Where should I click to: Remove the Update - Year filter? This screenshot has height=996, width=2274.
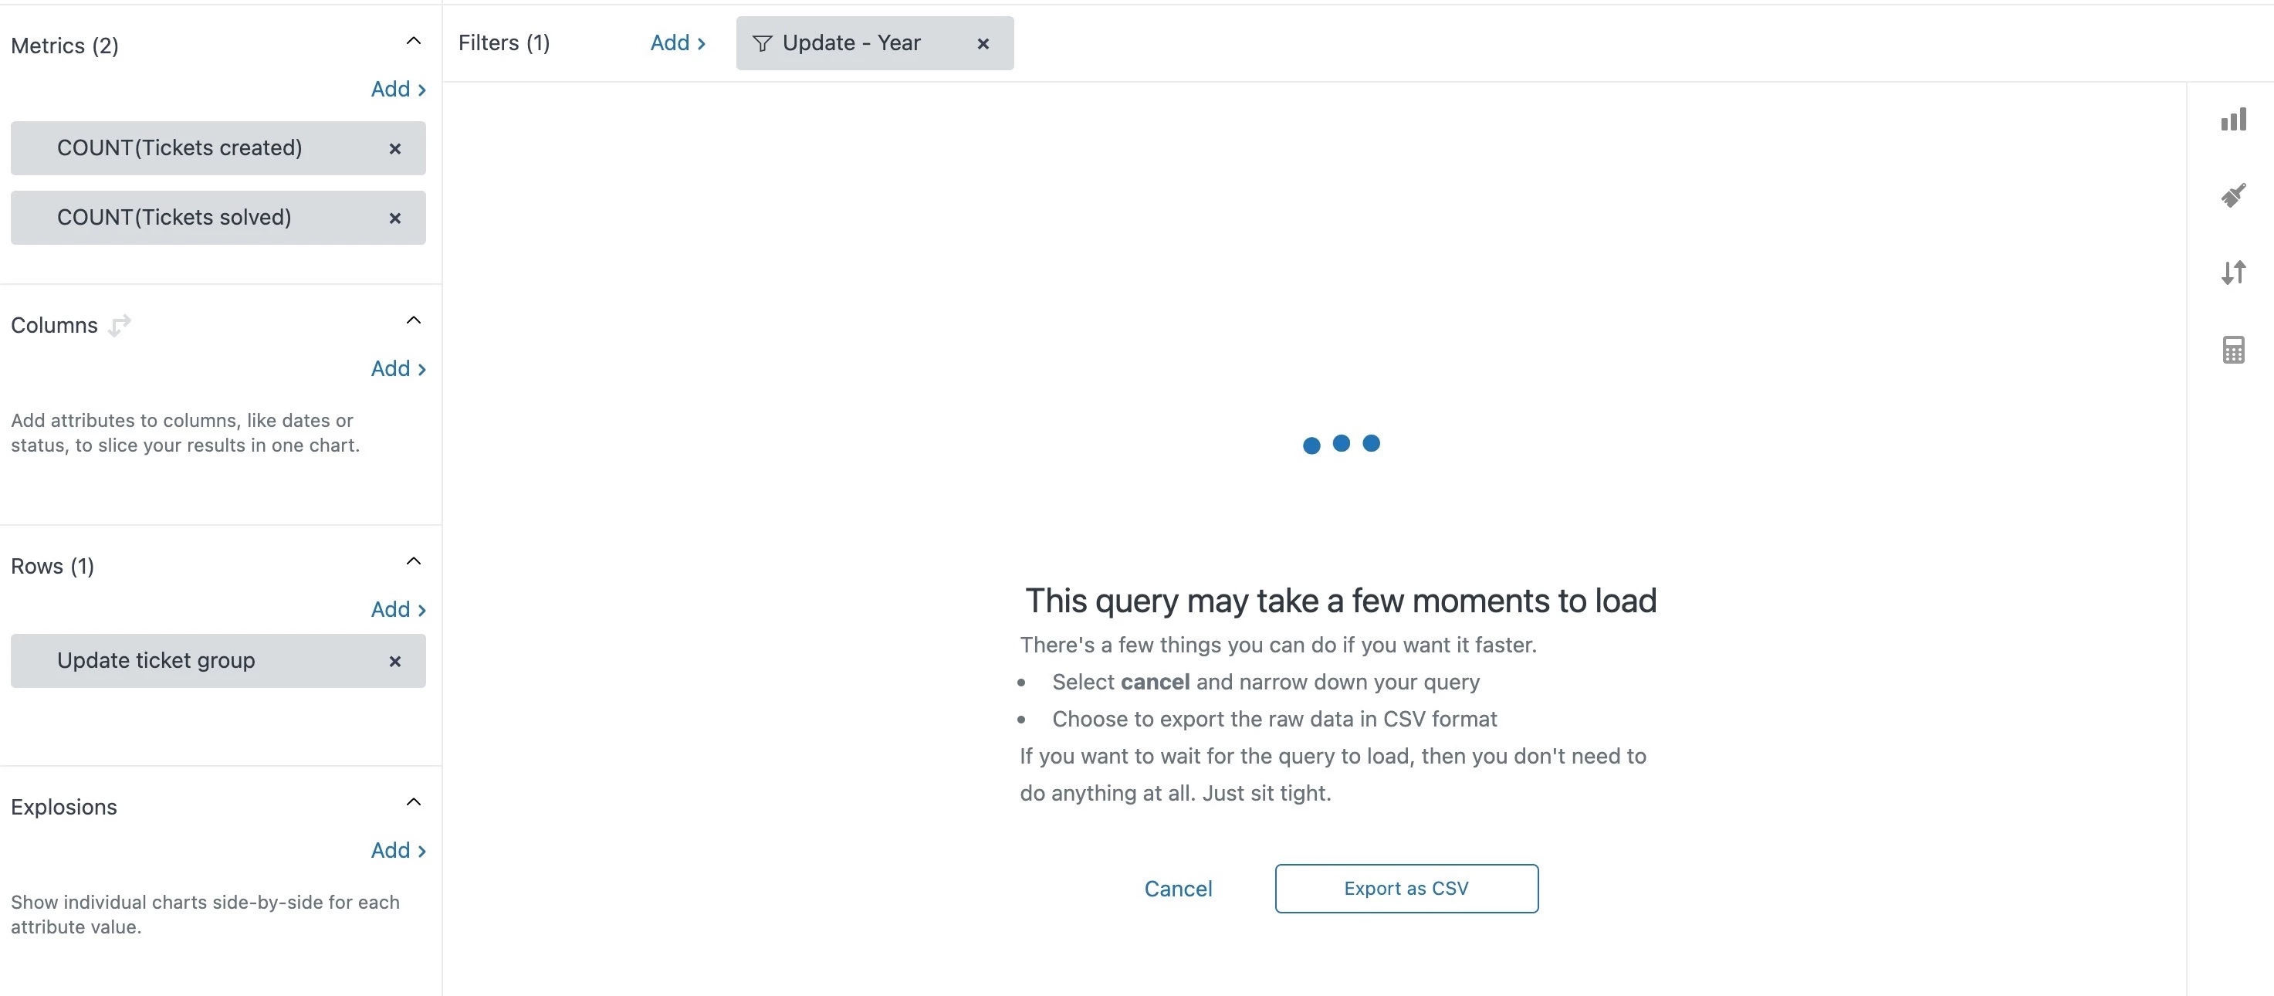click(983, 43)
